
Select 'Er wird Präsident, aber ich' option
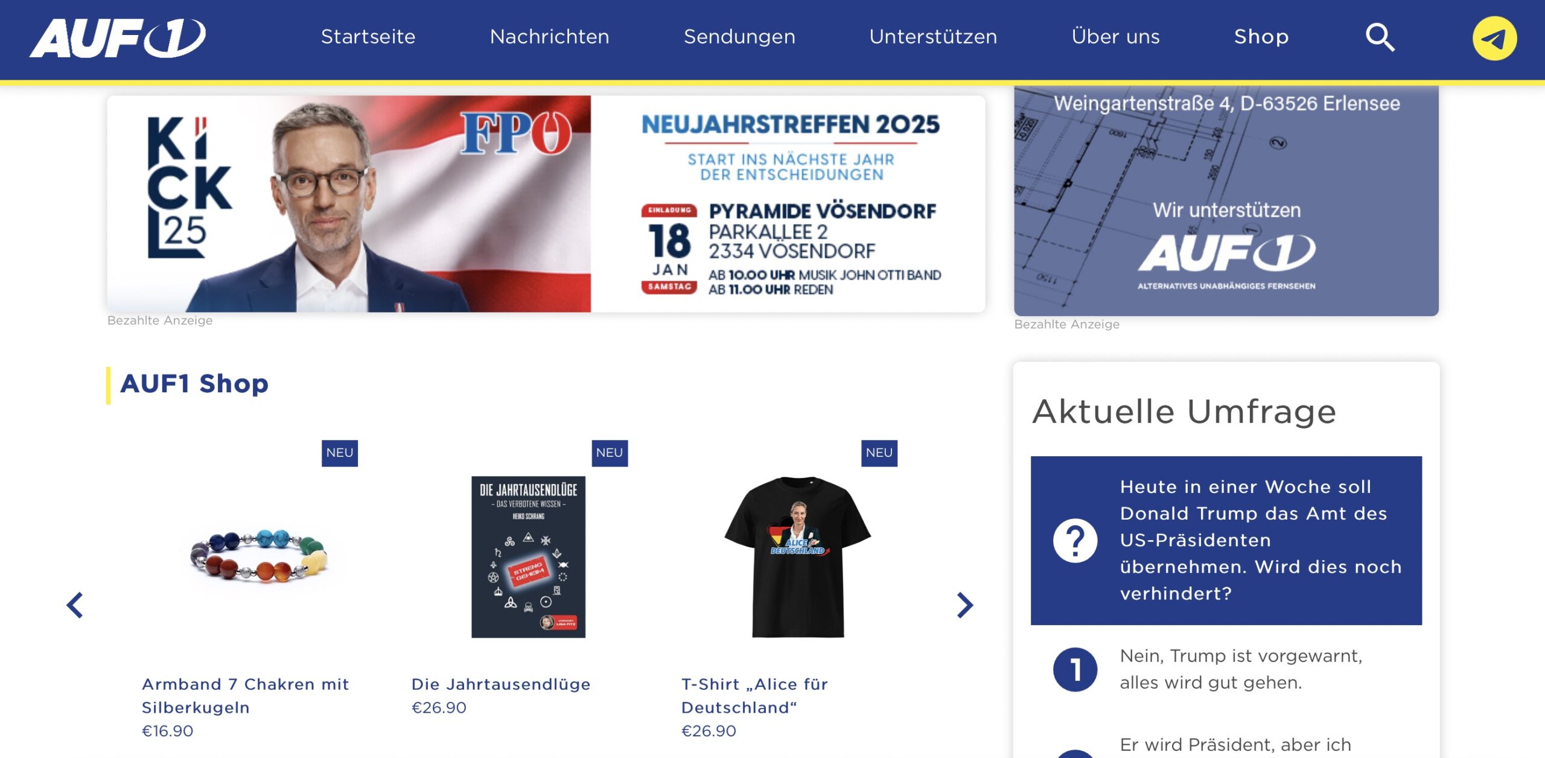point(1235,745)
